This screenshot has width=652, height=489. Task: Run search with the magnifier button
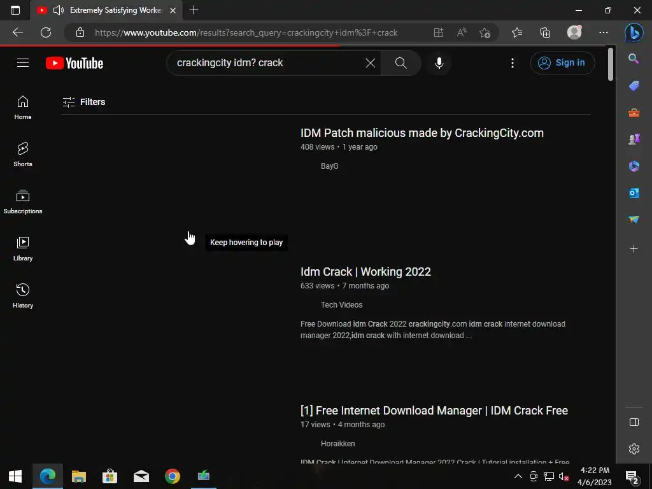[401, 63]
